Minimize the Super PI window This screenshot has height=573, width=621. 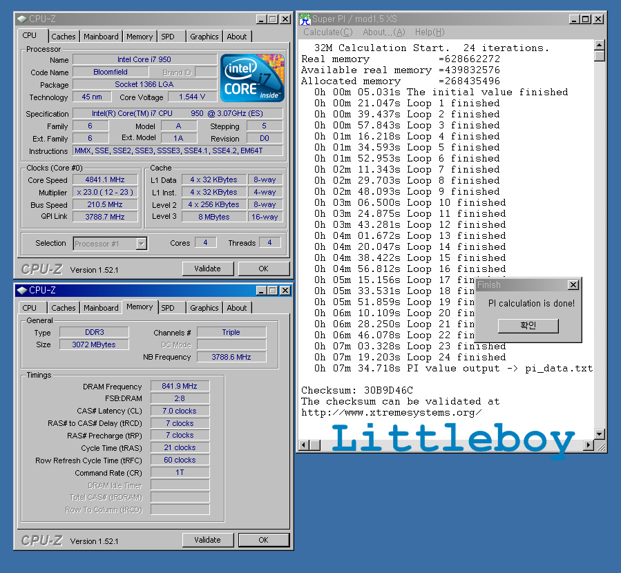[x=574, y=19]
